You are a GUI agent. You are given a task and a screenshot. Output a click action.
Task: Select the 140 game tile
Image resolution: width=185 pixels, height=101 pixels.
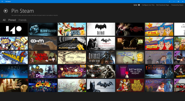(14, 29)
